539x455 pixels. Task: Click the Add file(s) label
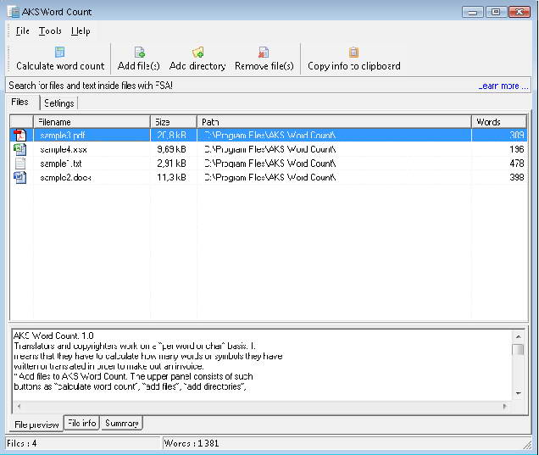pyautogui.click(x=138, y=66)
